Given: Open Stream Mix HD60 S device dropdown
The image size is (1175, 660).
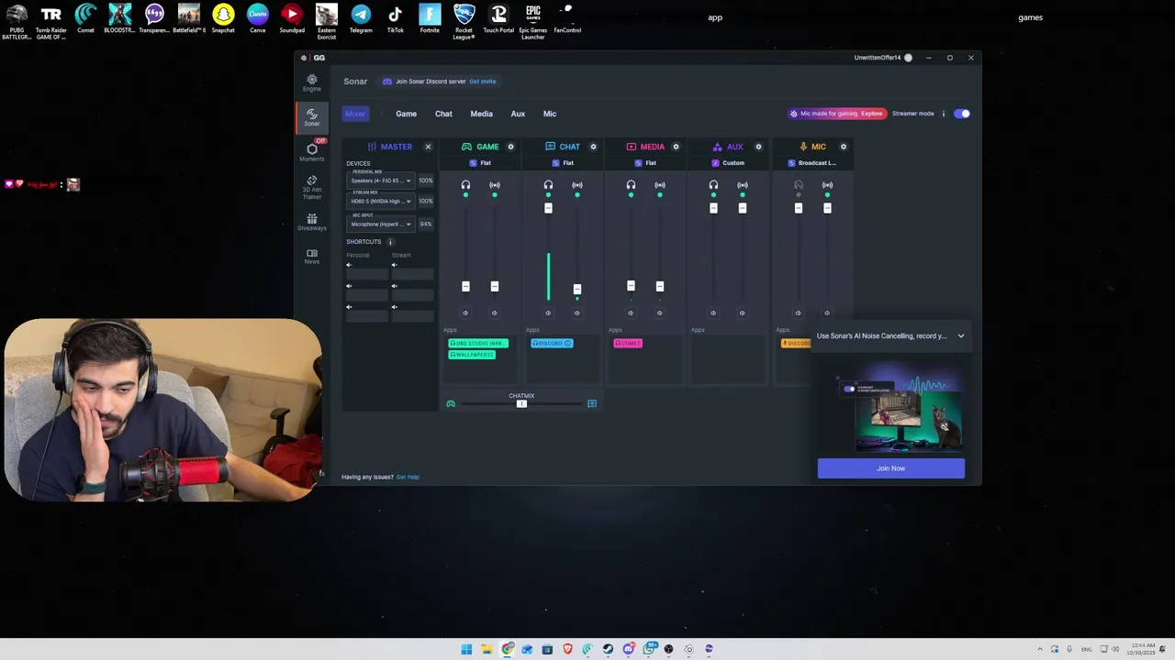Looking at the screenshot, I should tap(381, 202).
